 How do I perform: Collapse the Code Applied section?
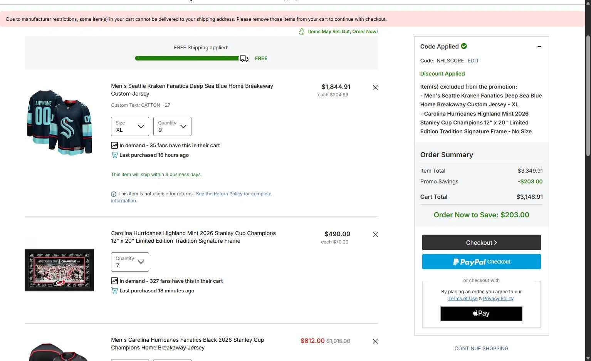point(539,47)
